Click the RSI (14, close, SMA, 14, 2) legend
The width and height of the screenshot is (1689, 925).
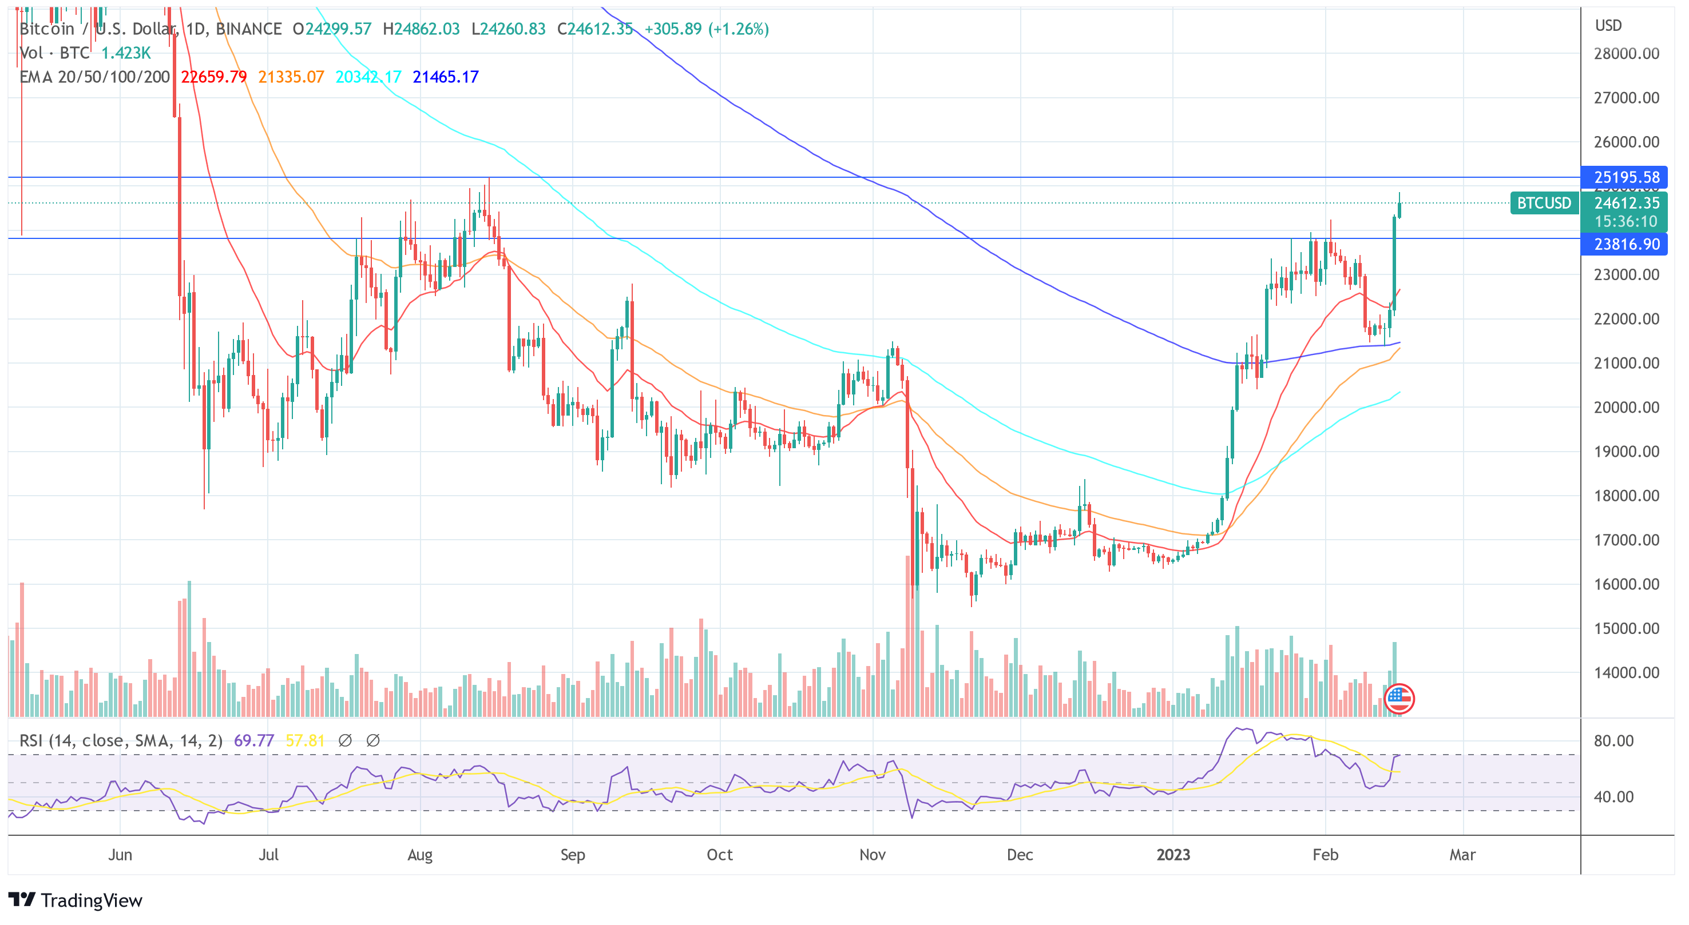[121, 741]
